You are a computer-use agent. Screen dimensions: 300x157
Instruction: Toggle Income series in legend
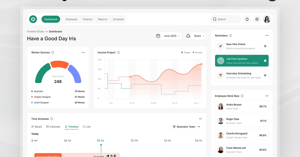[x=197, y=53]
